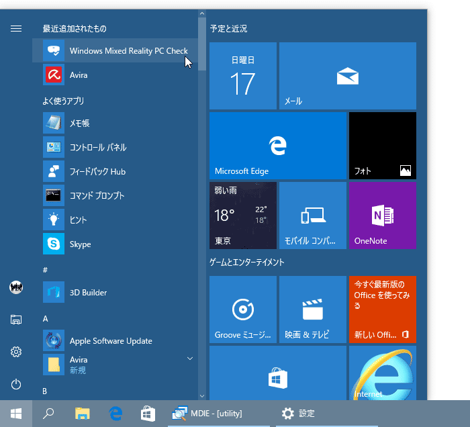Open Settings gear in Start sidebar
This screenshot has width=470, height=427.
pos(16,352)
